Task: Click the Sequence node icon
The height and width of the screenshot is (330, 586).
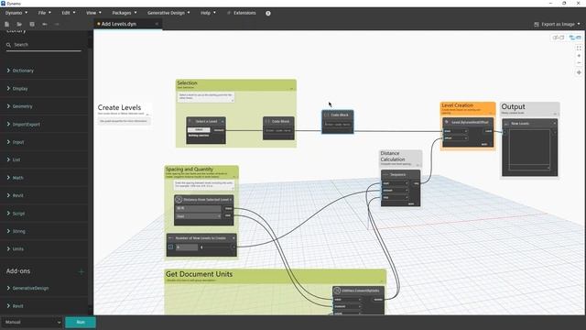Action: 385,175
